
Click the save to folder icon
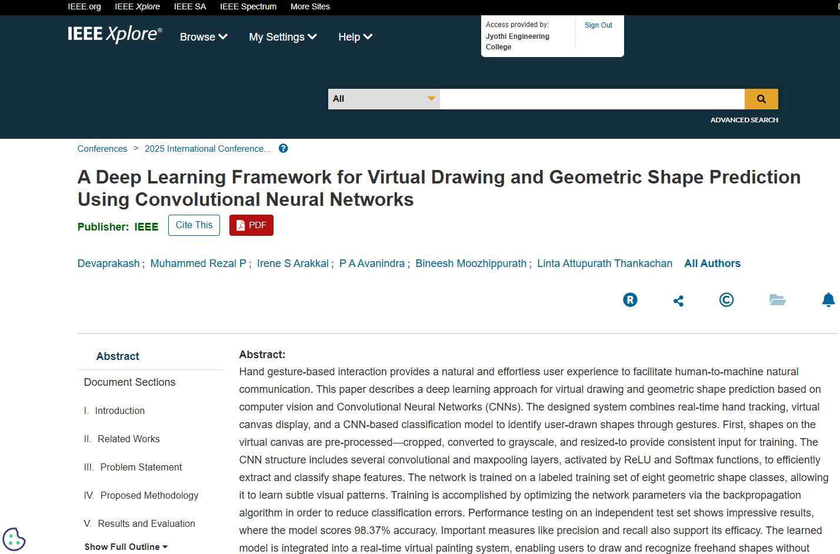(x=777, y=300)
